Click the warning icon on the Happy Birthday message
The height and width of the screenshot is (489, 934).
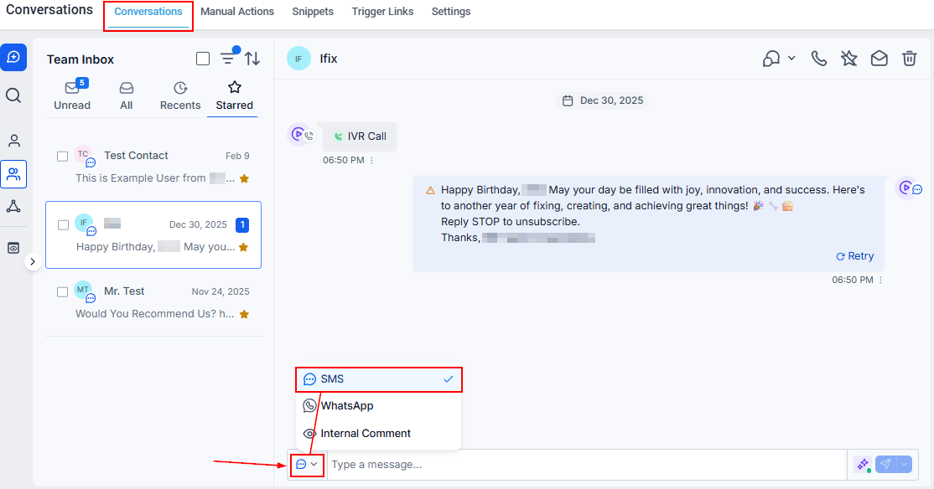pyautogui.click(x=430, y=191)
